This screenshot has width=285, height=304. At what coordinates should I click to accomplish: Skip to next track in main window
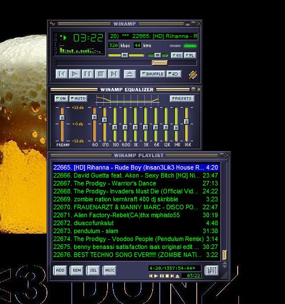[x=114, y=74]
